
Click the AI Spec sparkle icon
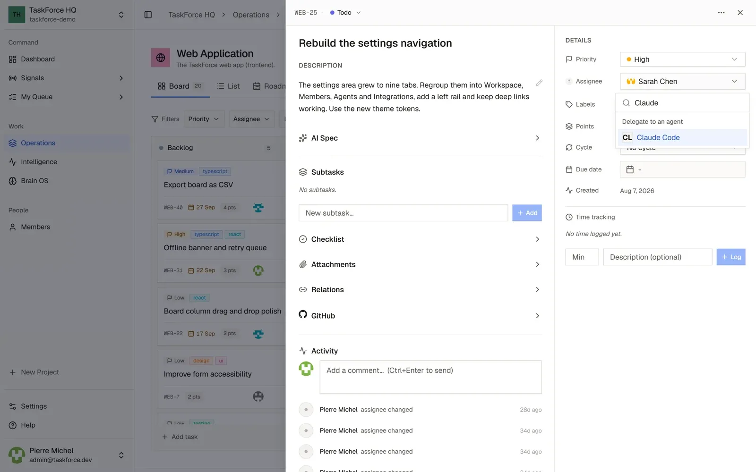pyautogui.click(x=303, y=138)
